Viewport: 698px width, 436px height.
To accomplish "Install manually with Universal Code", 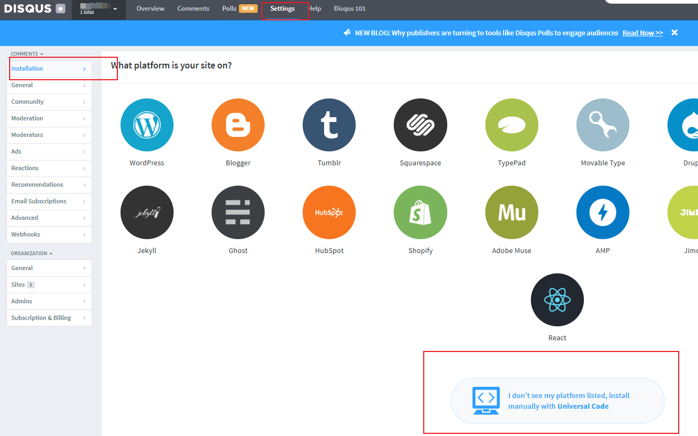I will click(x=557, y=401).
